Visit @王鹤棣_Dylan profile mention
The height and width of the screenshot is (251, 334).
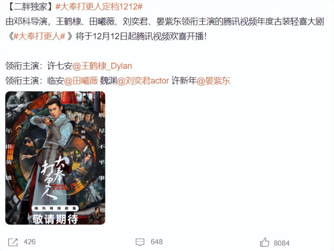pyautogui.click(x=102, y=66)
